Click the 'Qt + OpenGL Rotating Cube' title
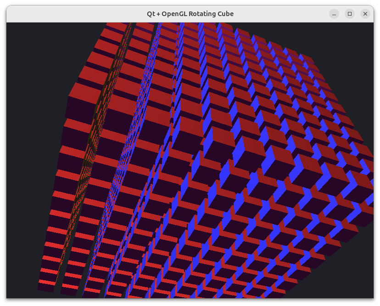Image resolution: width=380 pixels, height=306 pixels. [x=190, y=14]
